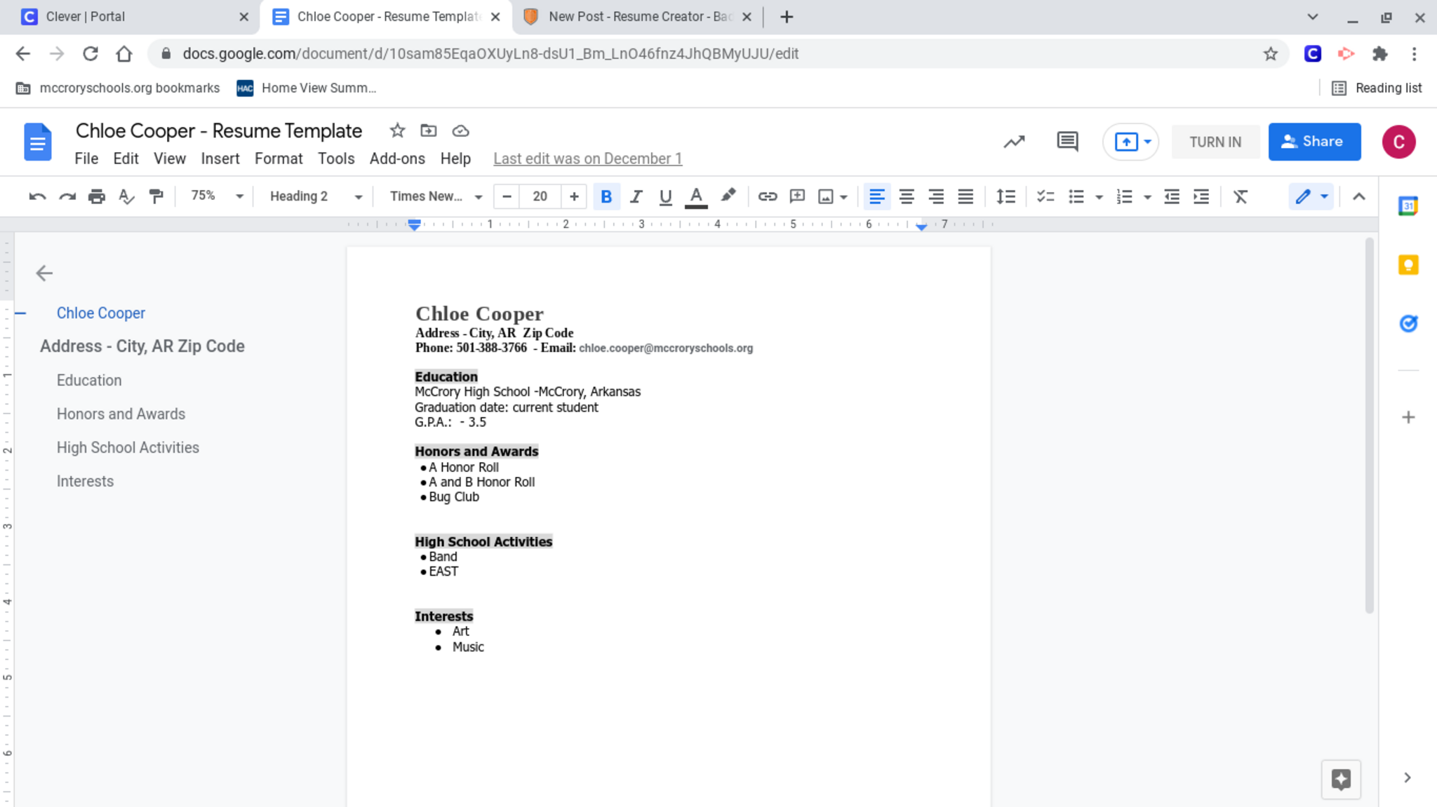Open the Format menu
Viewport: 1437px width, 807px height.
point(278,159)
